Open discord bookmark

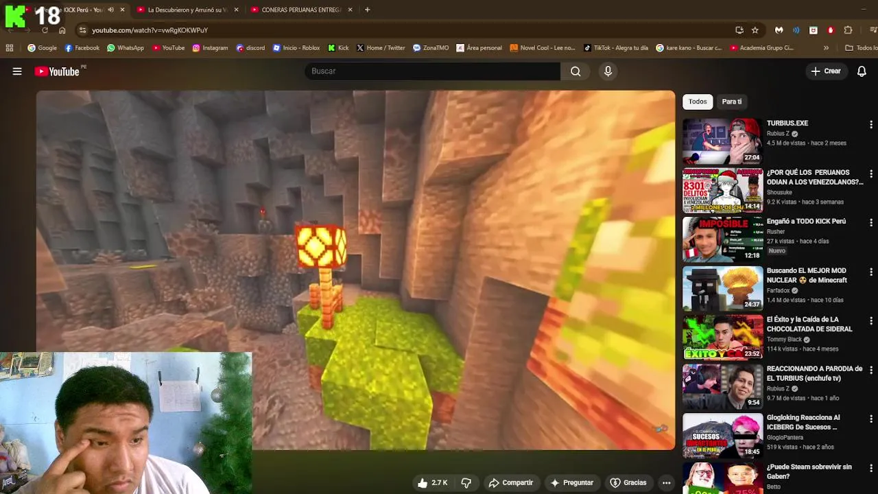[x=250, y=48]
